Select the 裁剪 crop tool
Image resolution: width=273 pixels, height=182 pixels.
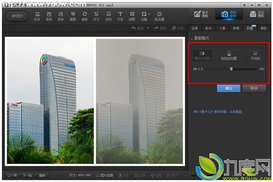[72, 16]
